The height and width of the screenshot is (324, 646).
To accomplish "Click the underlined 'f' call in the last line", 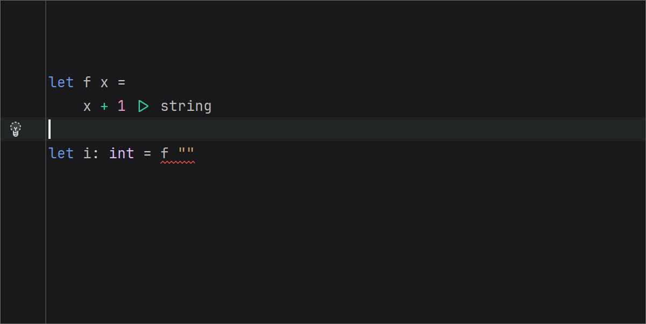I will click(x=164, y=153).
